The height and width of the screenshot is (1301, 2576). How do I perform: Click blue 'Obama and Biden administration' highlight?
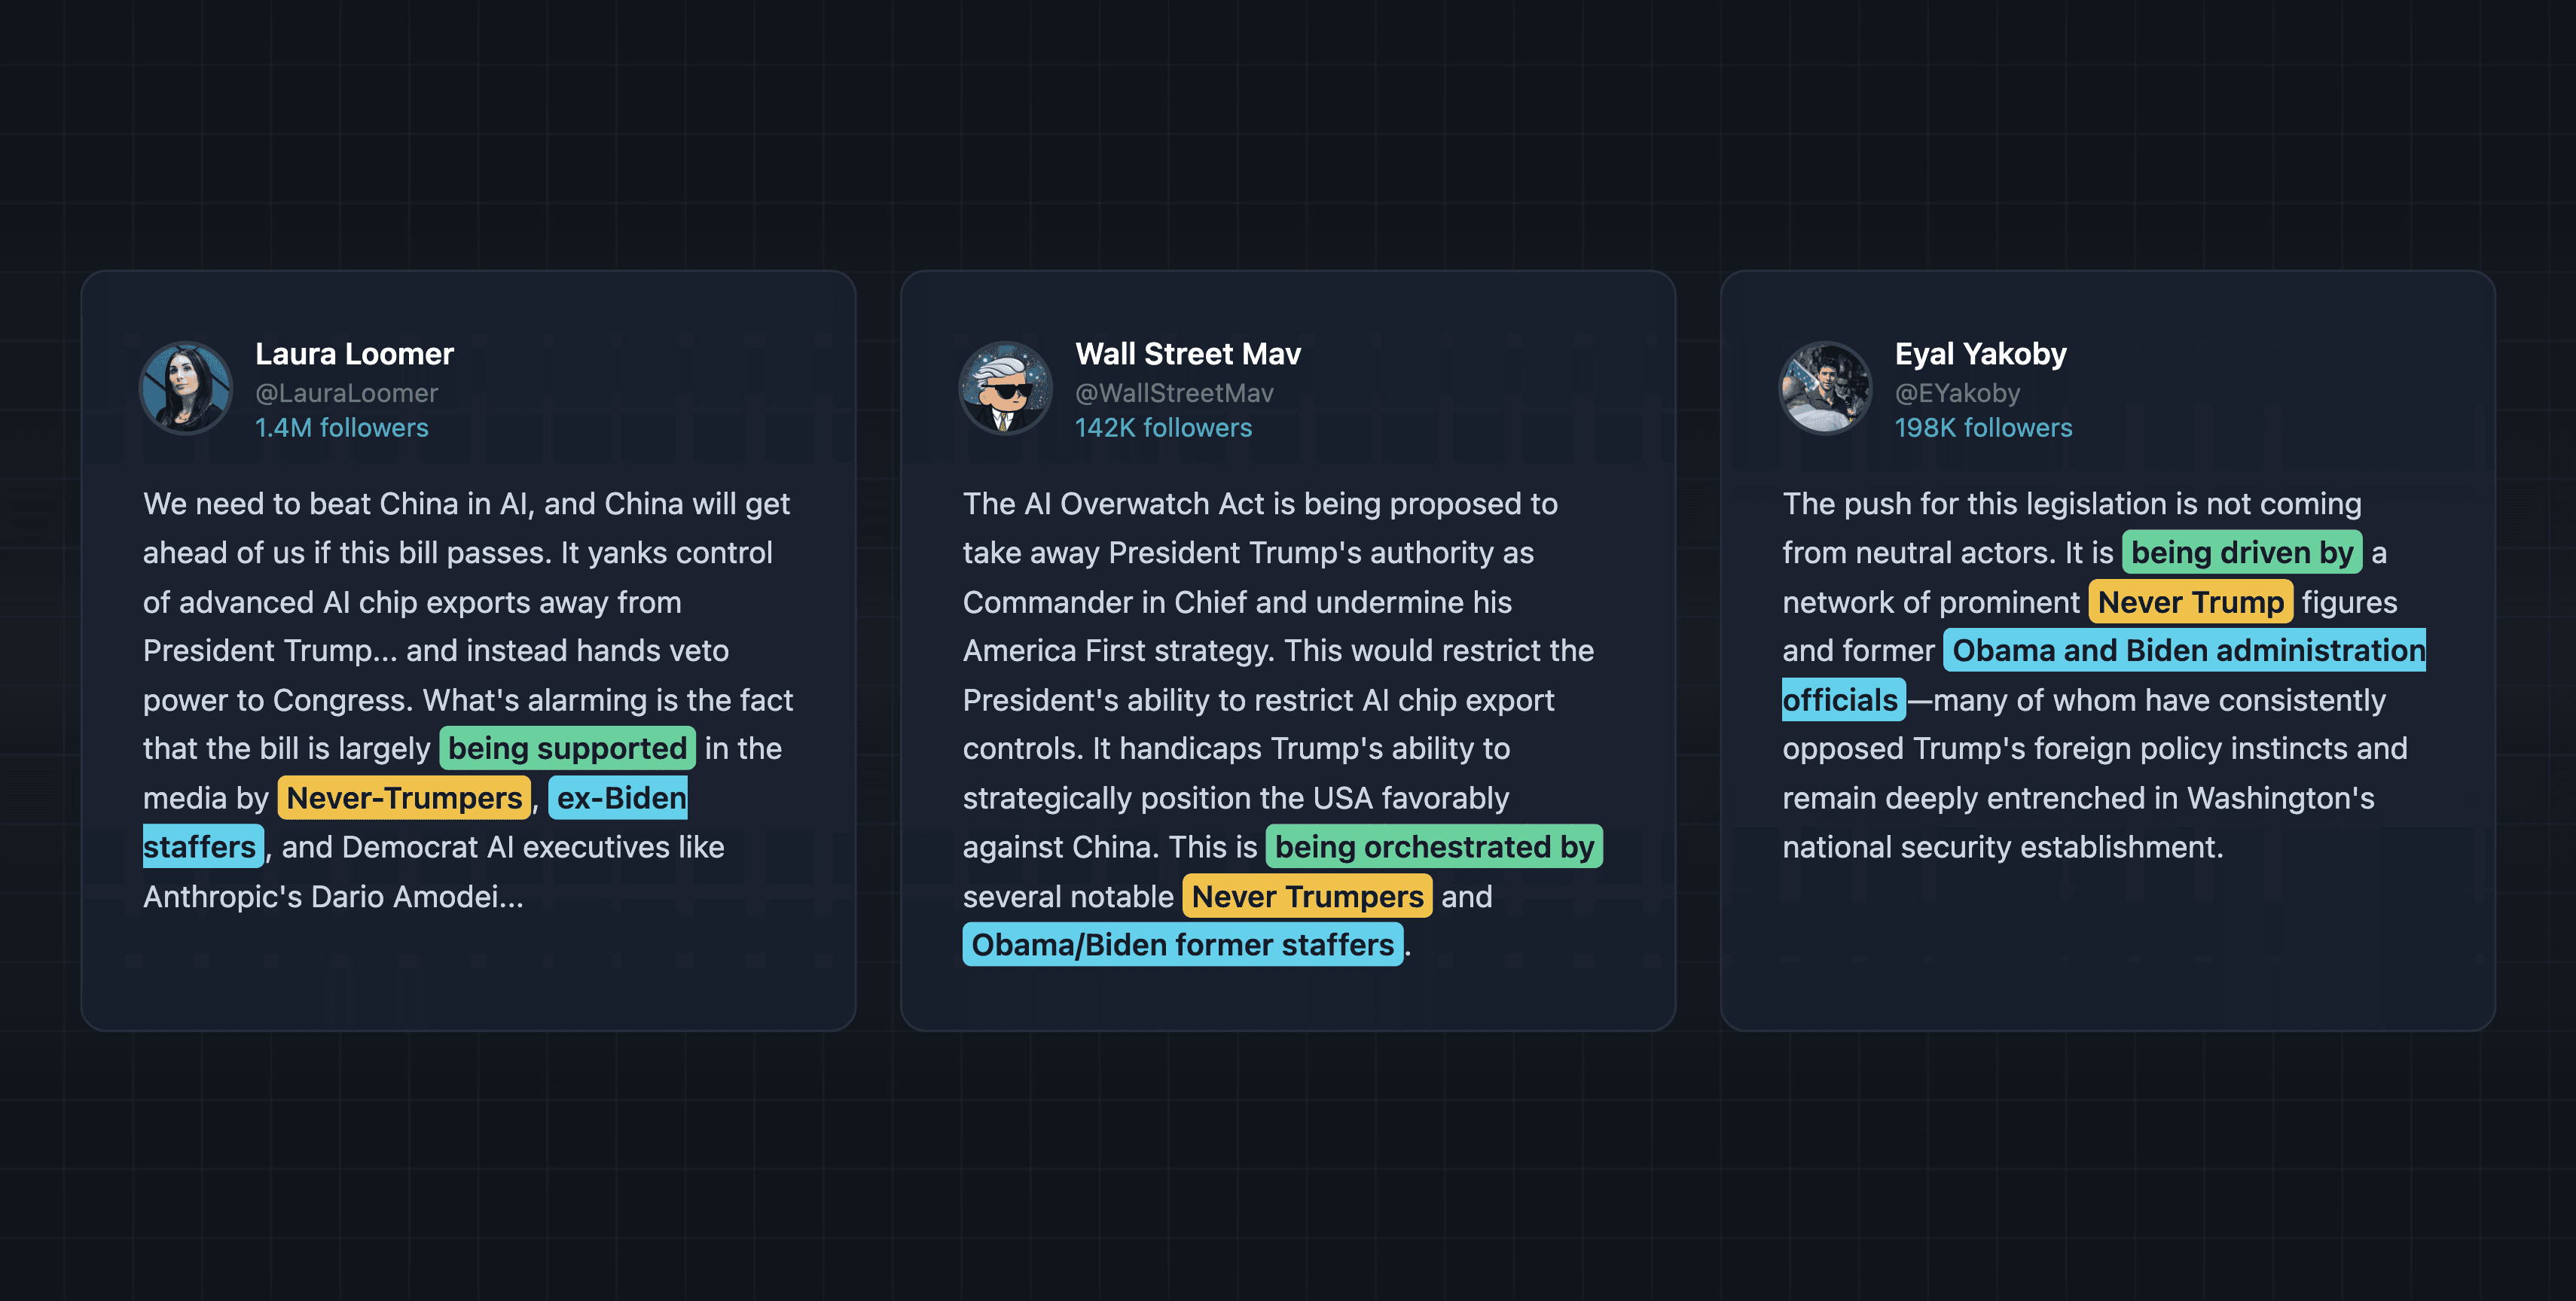pyautogui.click(x=2185, y=650)
